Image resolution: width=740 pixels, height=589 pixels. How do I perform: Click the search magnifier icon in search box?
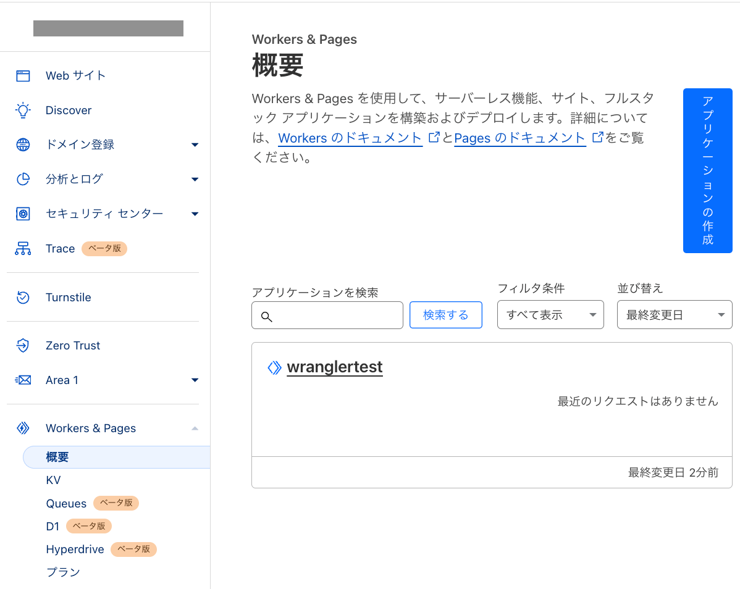(x=267, y=317)
